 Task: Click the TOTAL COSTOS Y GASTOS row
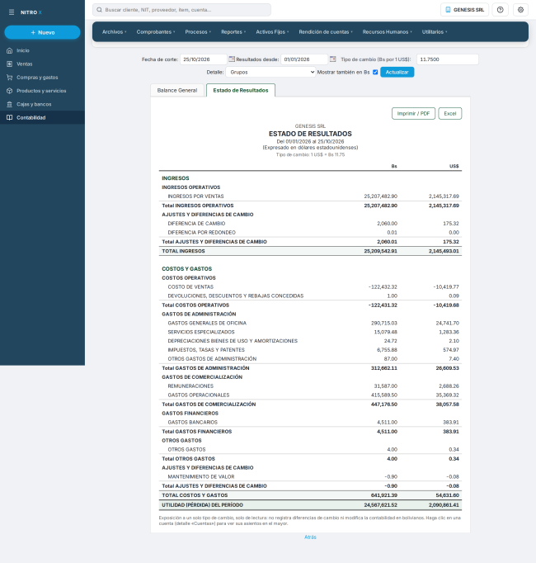point(310,495)
